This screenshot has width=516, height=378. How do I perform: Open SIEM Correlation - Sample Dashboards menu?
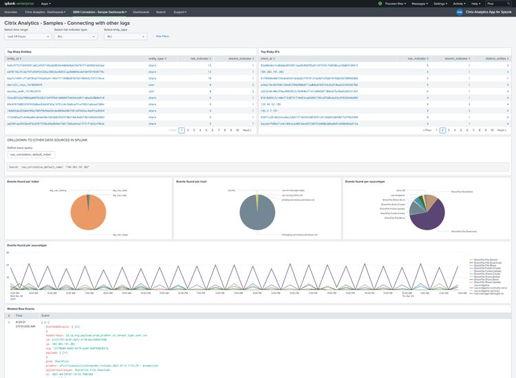[100, 12]
